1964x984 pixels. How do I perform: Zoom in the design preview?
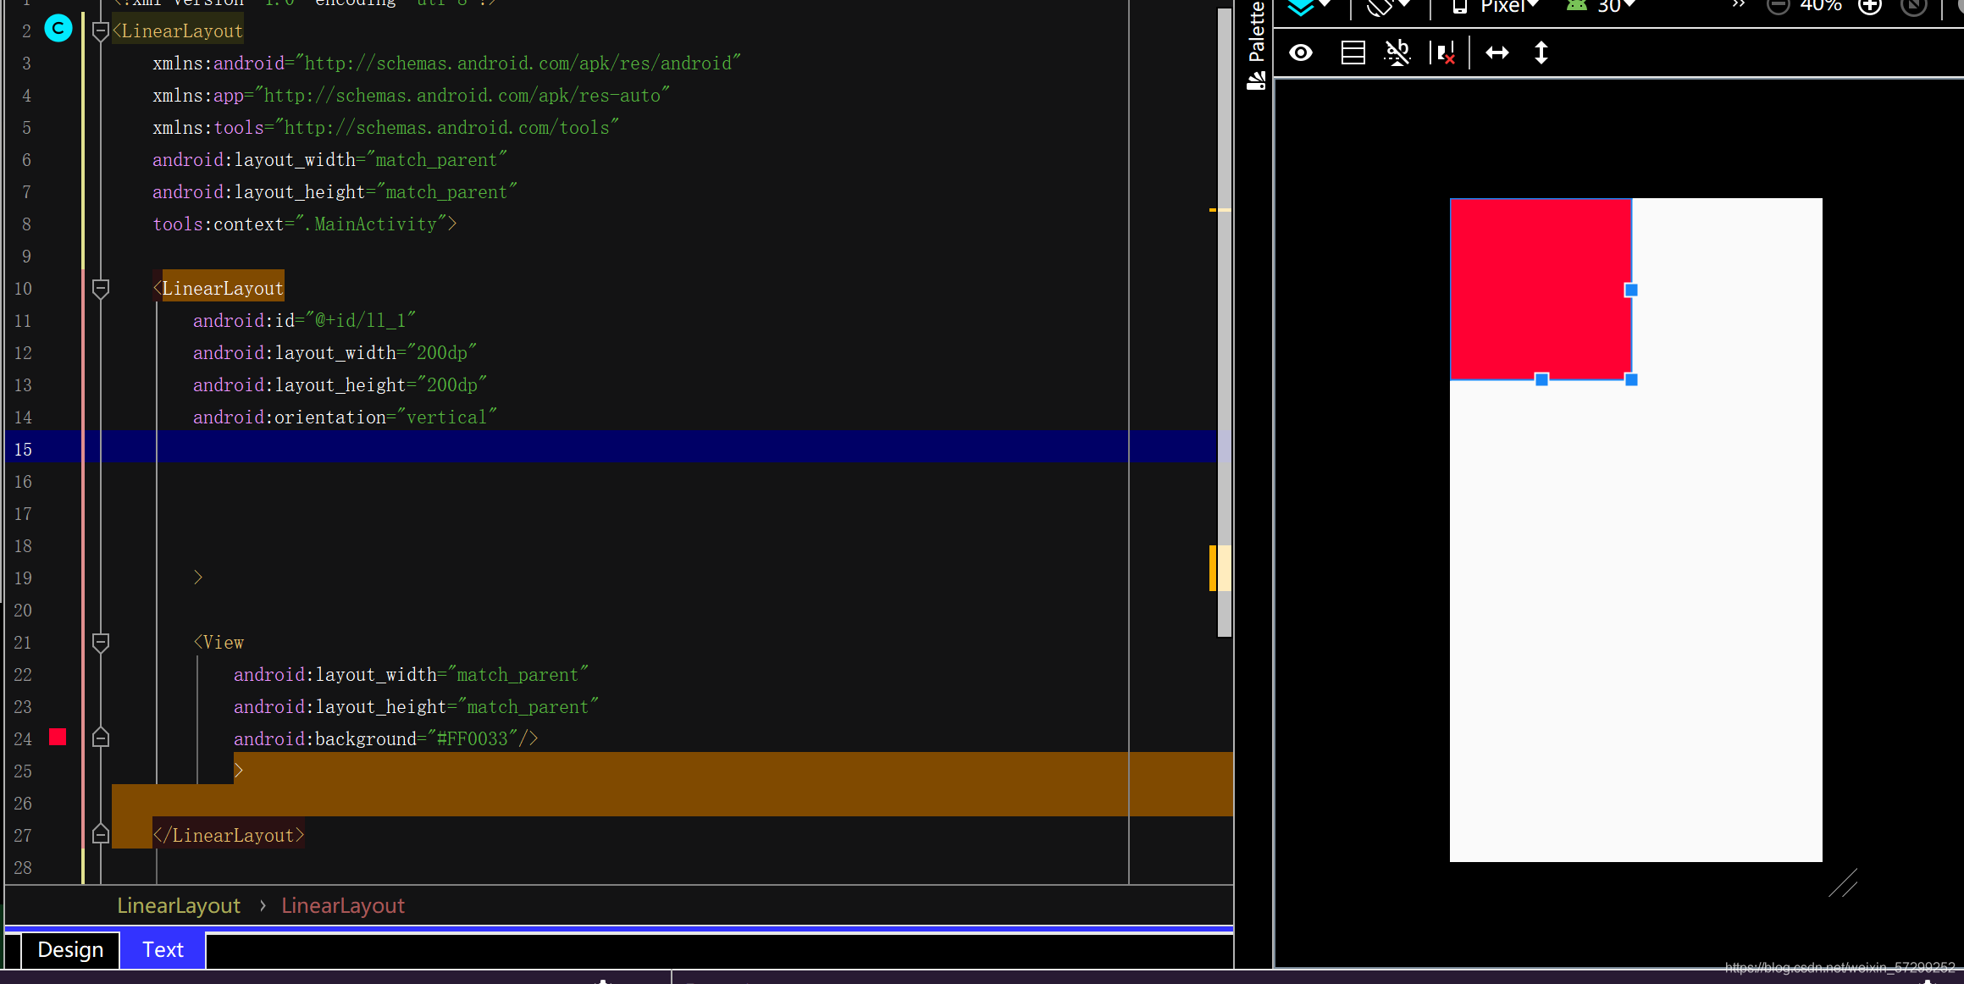pos(1870,6)
